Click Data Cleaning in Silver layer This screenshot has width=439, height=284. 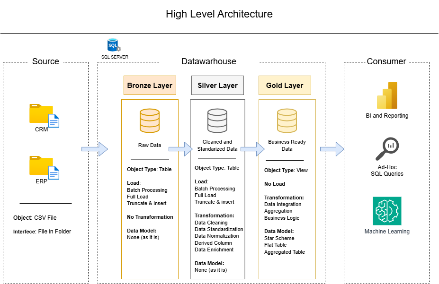pyautogui.click(x=211, y=223)
